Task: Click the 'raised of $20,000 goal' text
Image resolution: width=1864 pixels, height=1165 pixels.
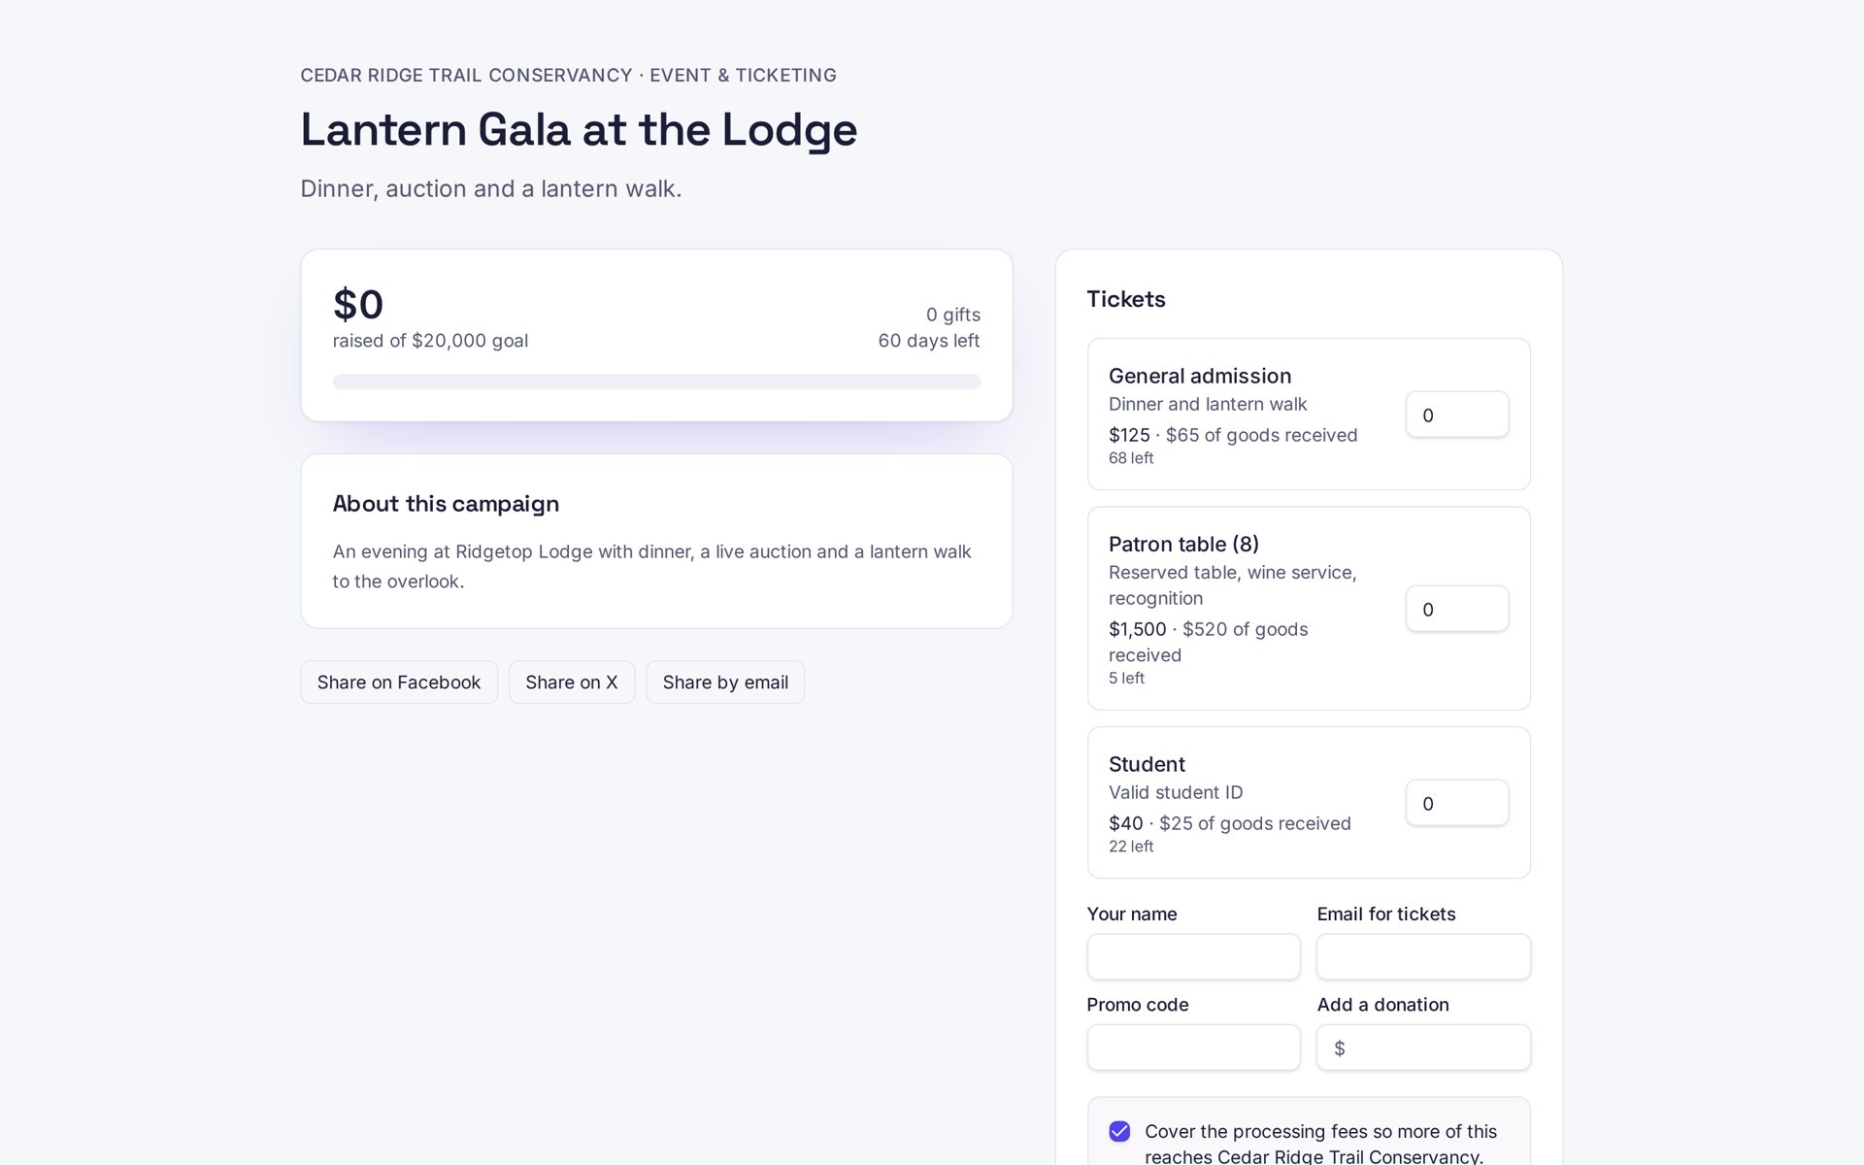Action: tap(430, 341)
